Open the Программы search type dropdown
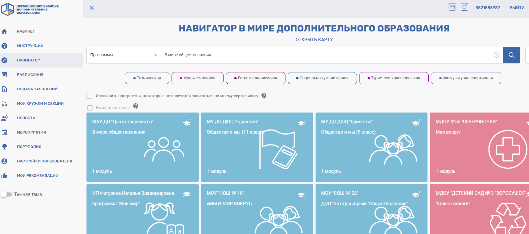Viewport: 529px width, 234px height. click(124, 55)
